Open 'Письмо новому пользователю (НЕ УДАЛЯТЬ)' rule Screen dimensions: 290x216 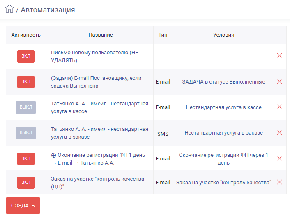coord(95,56)
